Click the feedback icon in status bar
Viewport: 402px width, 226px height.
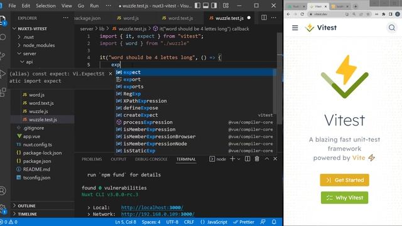[263, 222]
